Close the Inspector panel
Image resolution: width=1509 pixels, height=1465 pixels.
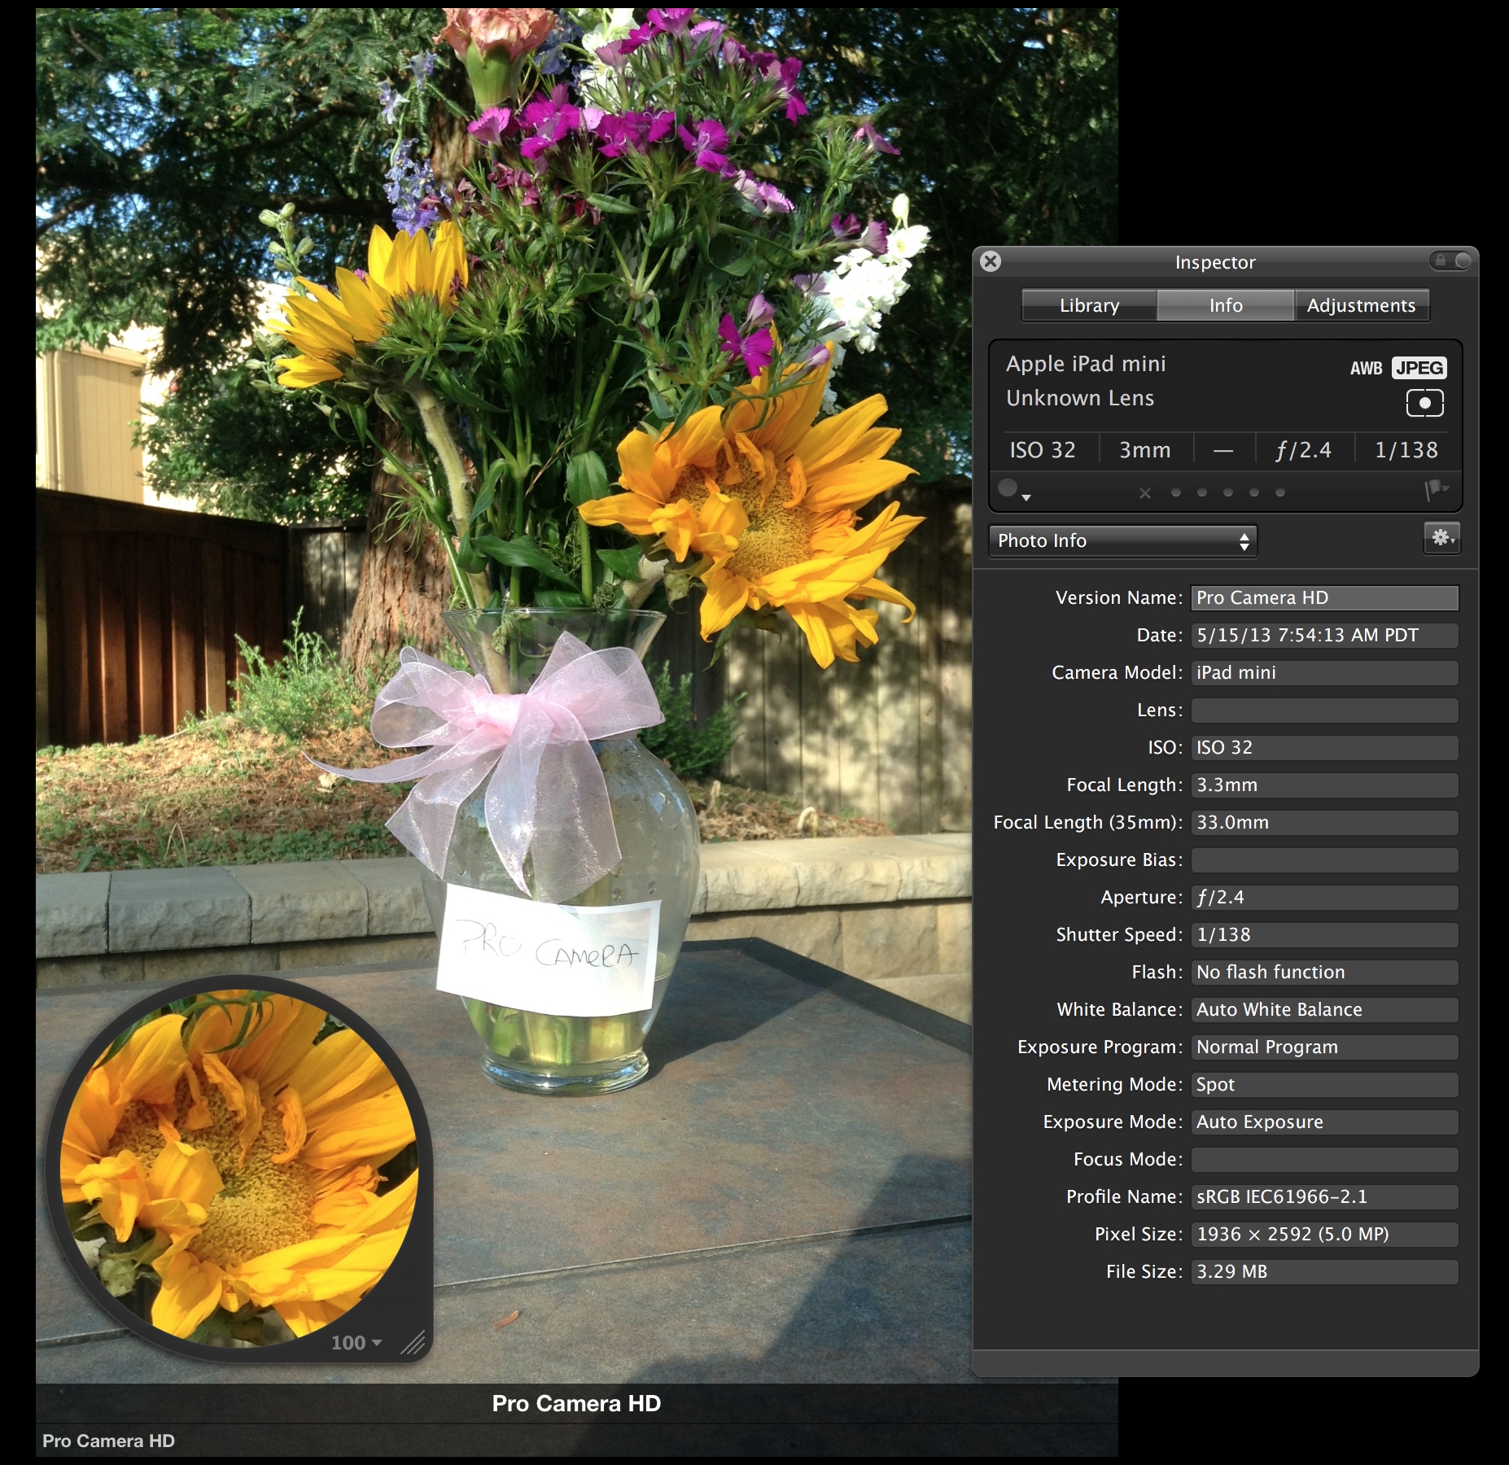(991, 261)
